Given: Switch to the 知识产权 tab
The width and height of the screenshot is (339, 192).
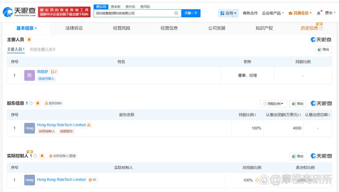Looking at the screenshot, I should pyautogui.click(x=264, y=28).
